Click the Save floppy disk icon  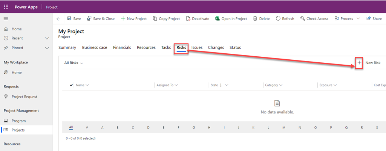coord(69,19)
